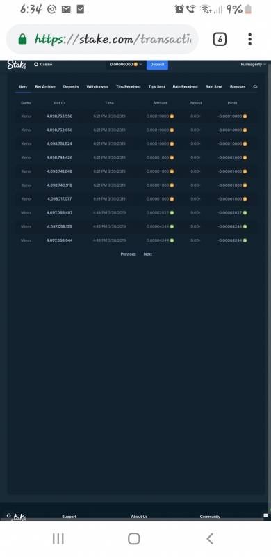Open Mines bet ID 4,097,056,044
The height and width of the screenshot is (557, 271).
[x=59, y=240]
